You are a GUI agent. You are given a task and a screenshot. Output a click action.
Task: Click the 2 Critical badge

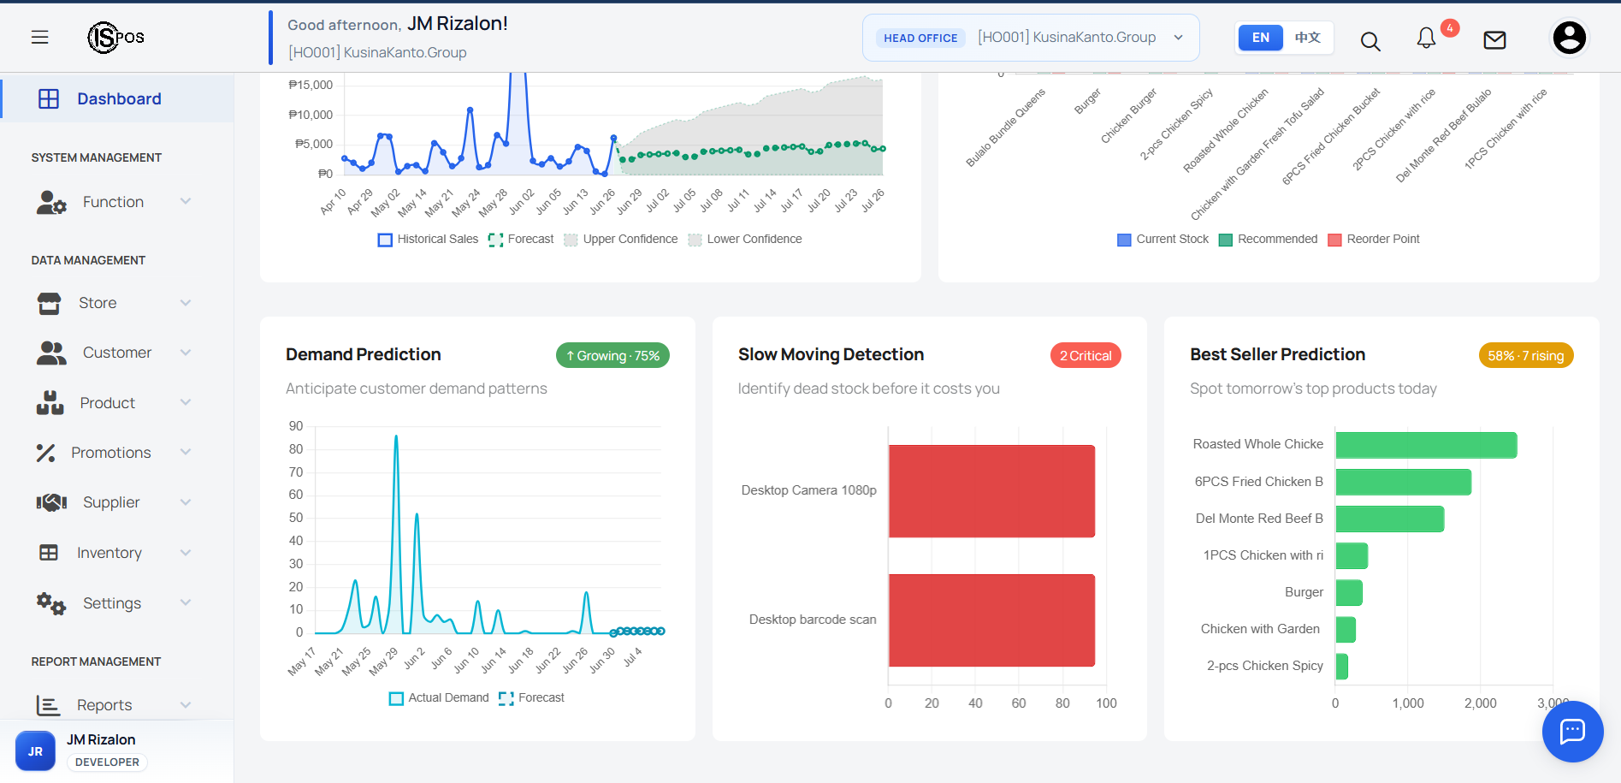pos(1086,356)
